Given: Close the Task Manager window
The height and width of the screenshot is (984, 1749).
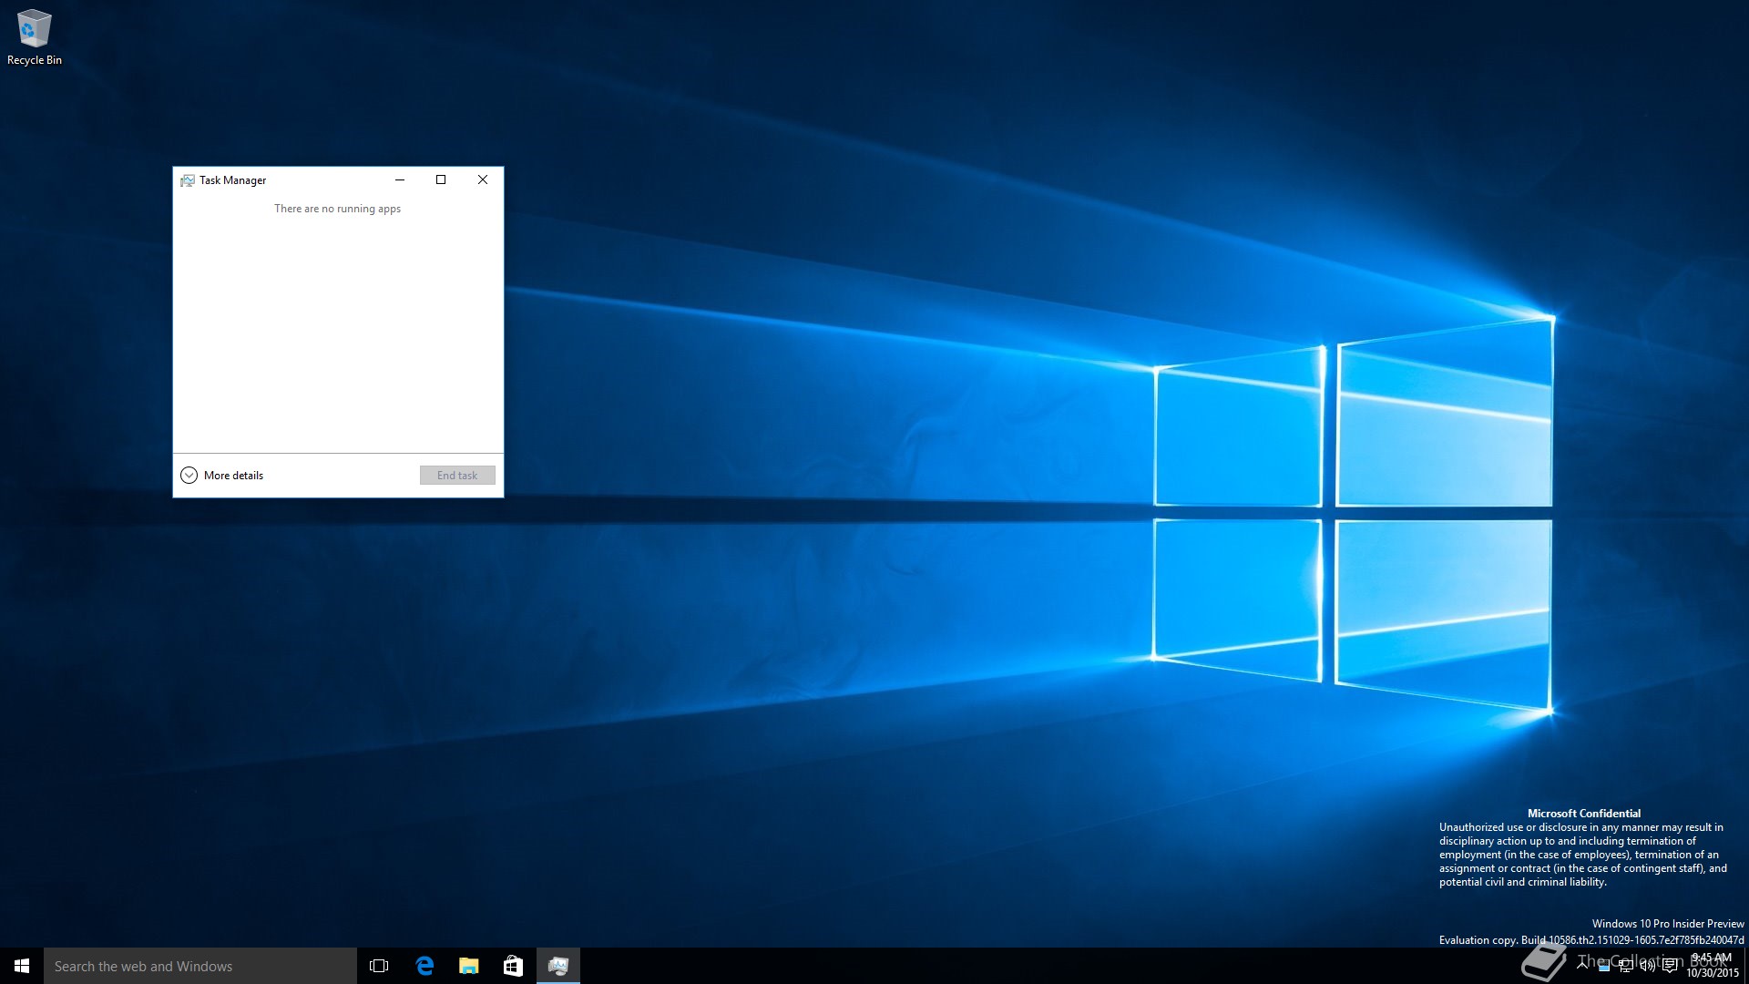Looking at the screenshot, I should [x=483, y=179].
